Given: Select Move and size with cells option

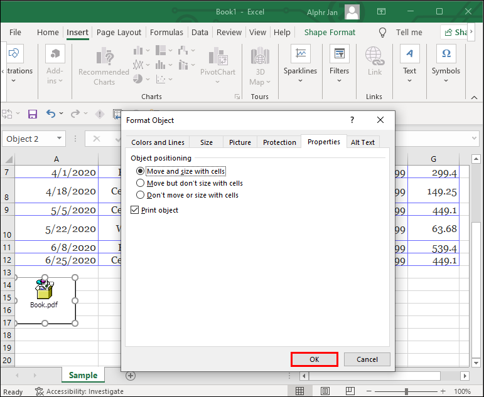Looking at the screenshot, I should (x=141, y=171).
